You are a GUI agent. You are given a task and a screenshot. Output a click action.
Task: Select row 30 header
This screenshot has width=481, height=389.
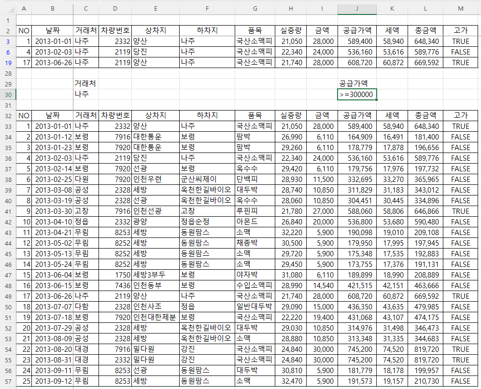(x=8, y=95)
